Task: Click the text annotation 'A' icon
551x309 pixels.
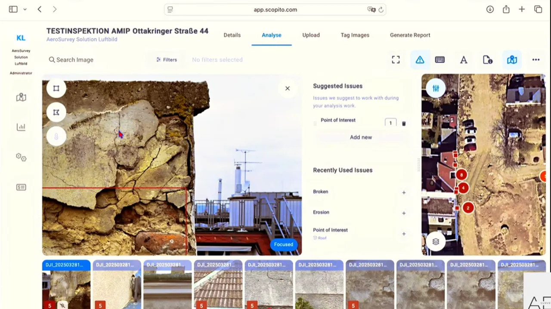Action: [x=464, y=60]
